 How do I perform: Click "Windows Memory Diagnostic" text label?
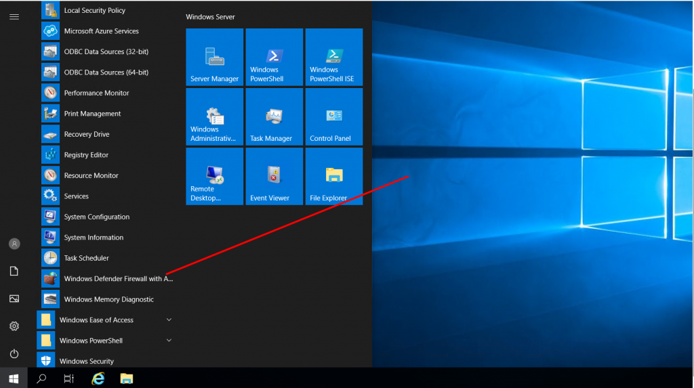tap(109, 299)
